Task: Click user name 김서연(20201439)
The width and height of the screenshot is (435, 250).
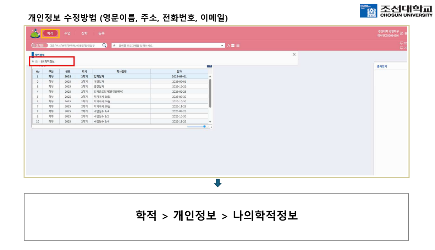Action: coord(388,36)
